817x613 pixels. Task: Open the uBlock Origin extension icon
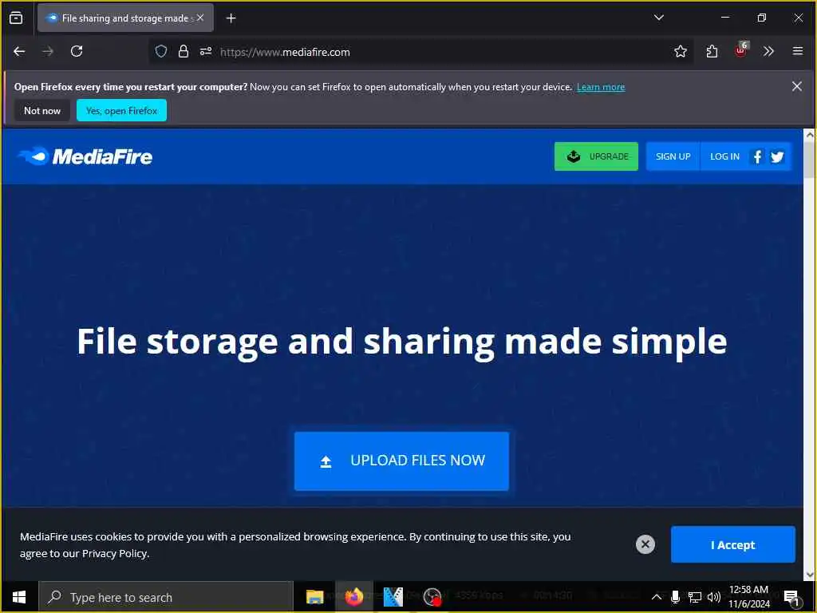(x=741, y=50)
